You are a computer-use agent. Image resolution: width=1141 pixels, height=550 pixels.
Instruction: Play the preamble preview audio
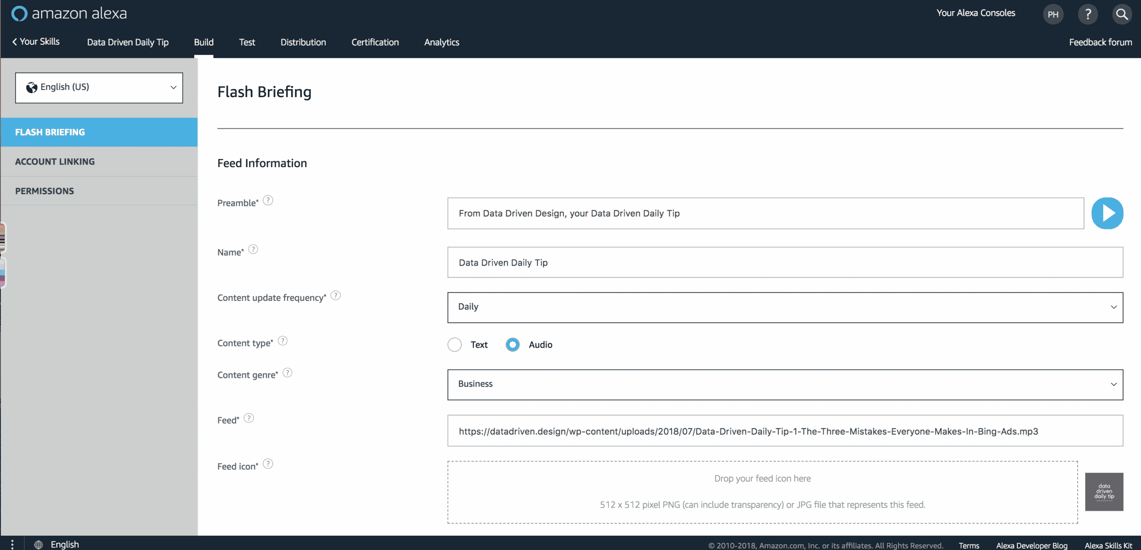(1107, 213)
